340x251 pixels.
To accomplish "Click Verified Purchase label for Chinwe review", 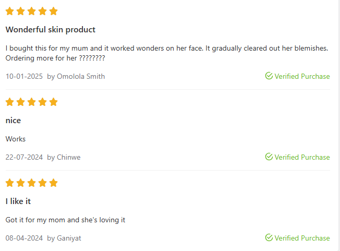I will (302, 157).
